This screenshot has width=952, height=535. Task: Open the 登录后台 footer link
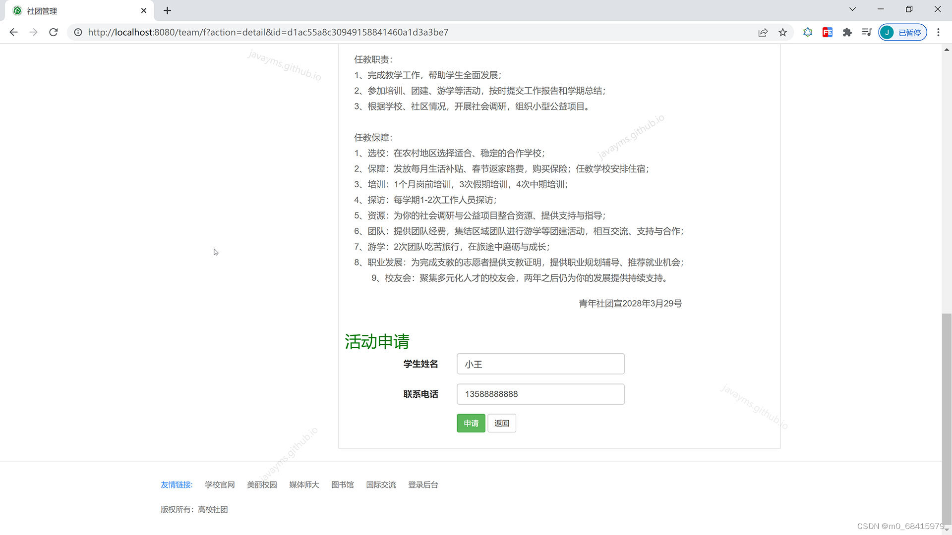pyautogui.click(x=423, y=484)
